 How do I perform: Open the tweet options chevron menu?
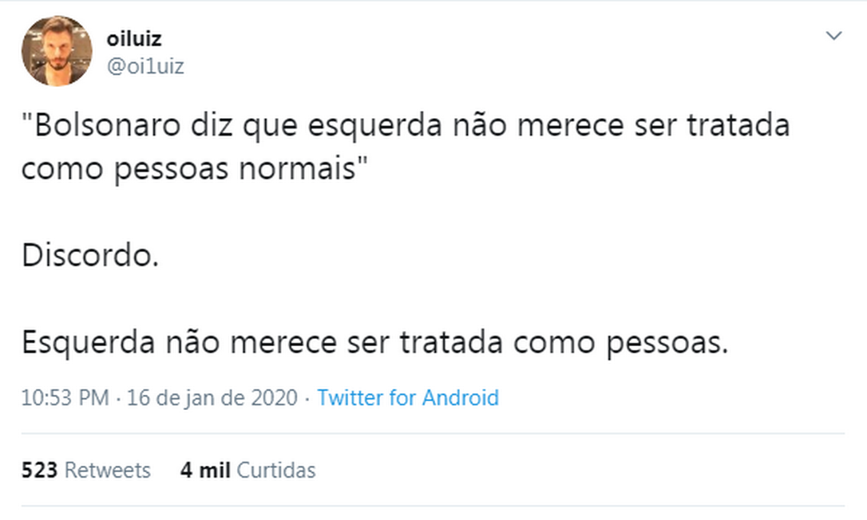(834, 37)
